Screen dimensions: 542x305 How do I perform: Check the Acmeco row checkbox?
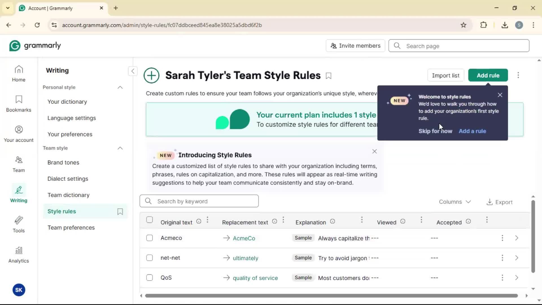pos(150,238)
